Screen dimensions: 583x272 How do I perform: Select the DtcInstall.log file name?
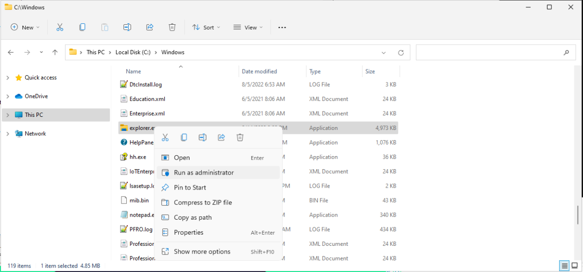click(146, 84)
